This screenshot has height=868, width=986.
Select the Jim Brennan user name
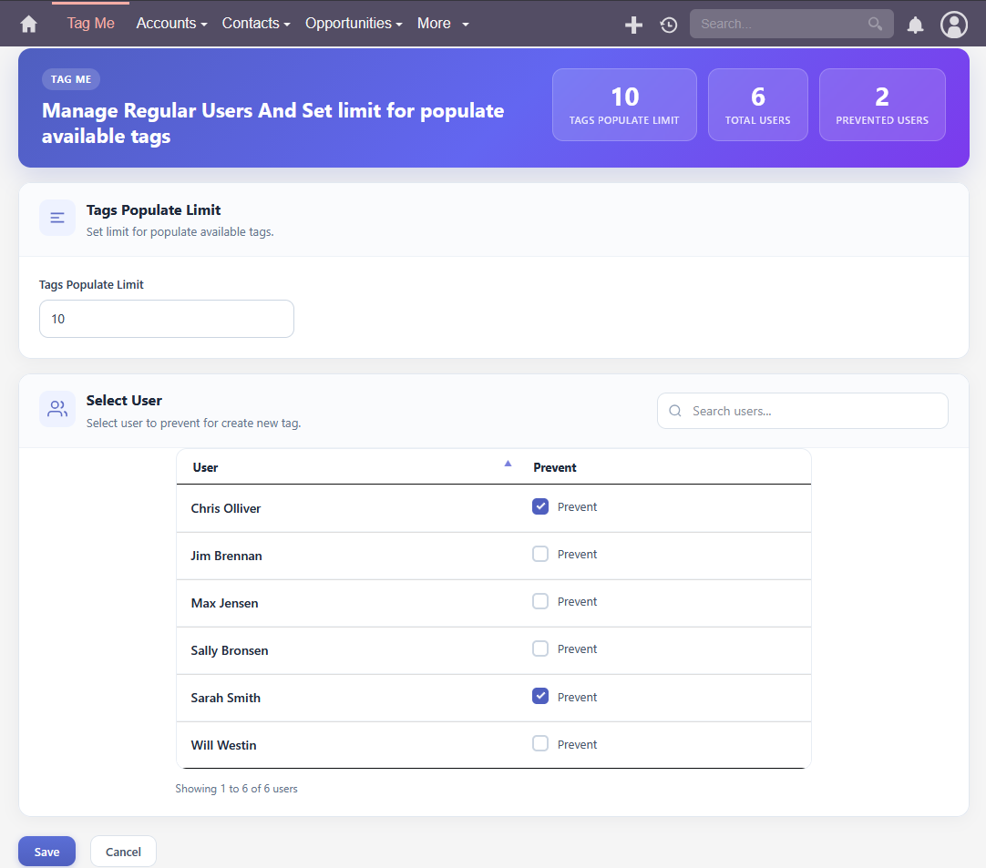[x=226, y=556]
